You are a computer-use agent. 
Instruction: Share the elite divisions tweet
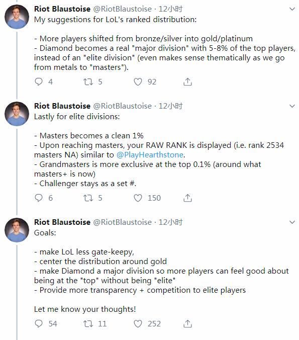tap(187, 198)
